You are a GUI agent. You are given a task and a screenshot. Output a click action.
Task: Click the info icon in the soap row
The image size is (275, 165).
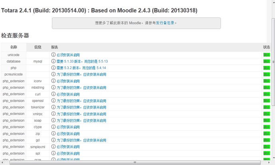pyautogui.click(x=53, y=120)
